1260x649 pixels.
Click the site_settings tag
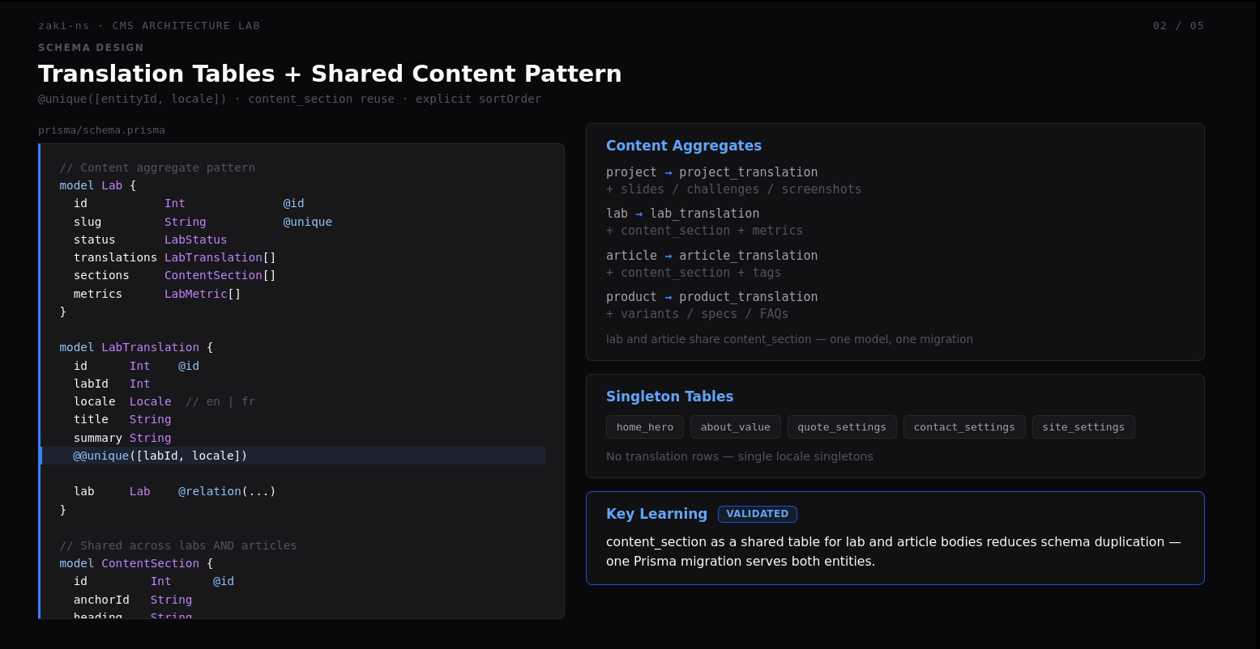[x=1083, y=427]
